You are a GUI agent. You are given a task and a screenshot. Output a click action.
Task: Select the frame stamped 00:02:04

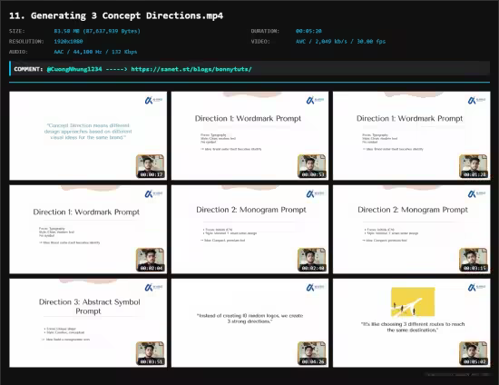click(x=88, y=230)
